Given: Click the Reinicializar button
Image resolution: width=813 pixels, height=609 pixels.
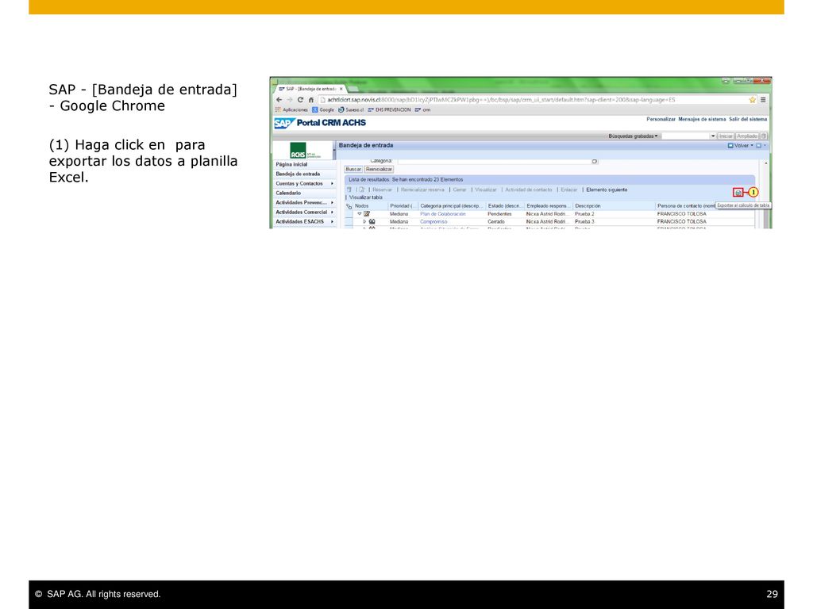Looking at the screenshot, I should 379,170.
